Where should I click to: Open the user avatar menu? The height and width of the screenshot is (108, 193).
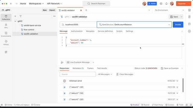[172, 4]
